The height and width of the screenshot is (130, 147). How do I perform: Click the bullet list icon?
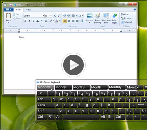73,16
